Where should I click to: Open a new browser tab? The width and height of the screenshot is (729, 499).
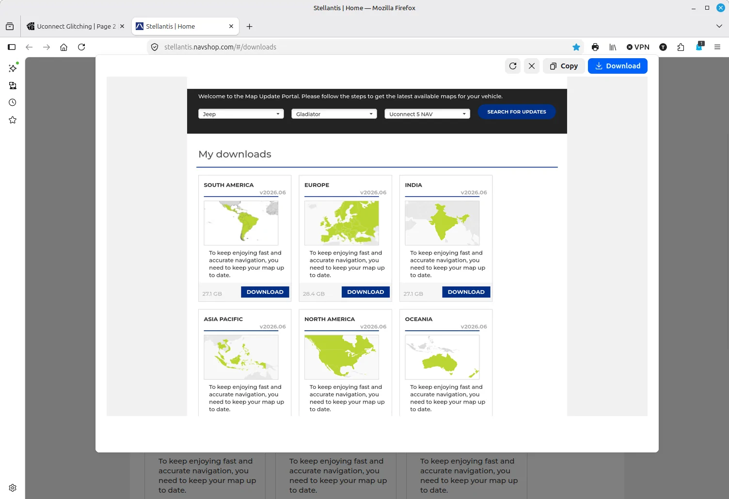(249, 27)
